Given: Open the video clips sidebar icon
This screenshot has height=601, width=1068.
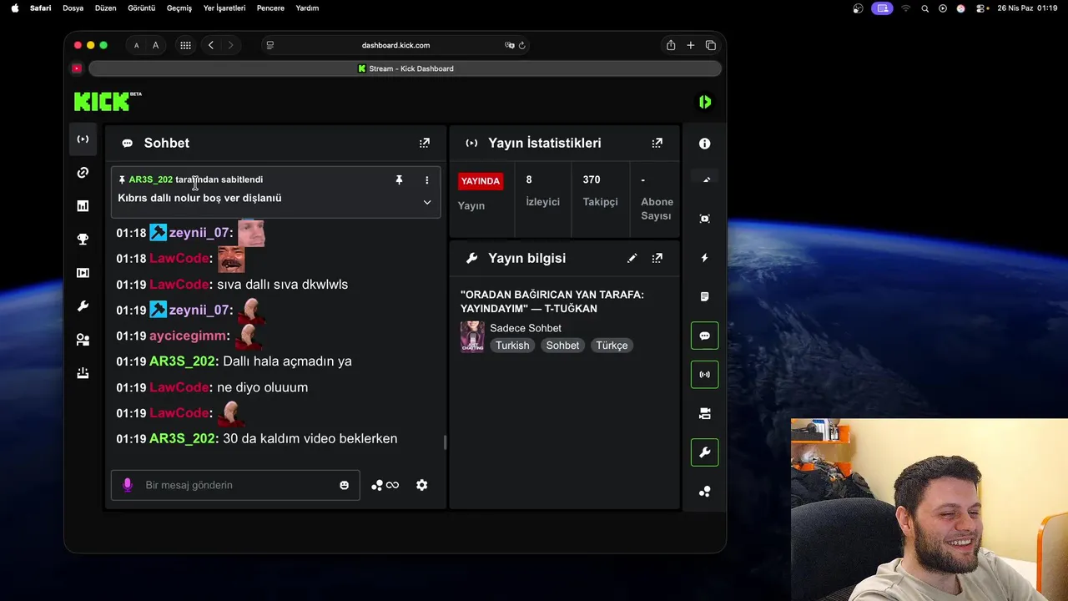Looking at the screenshot, I should tap(83, 273).
